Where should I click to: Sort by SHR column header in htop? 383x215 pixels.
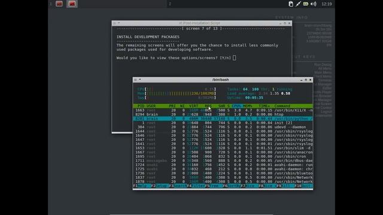(x=221, y=106)
